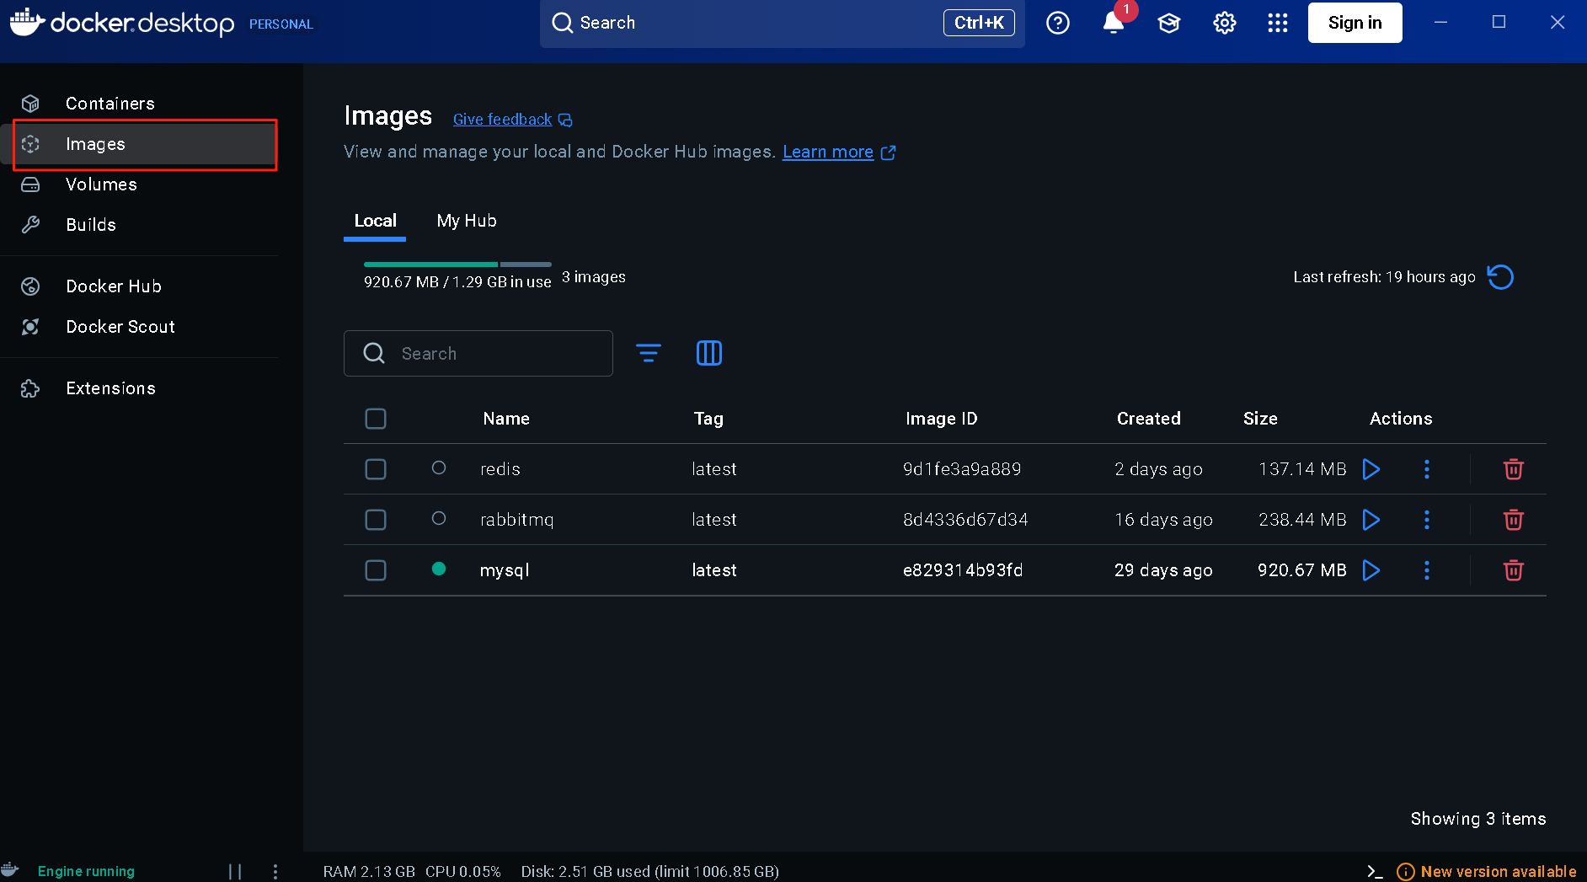Viewport: 1587px width, 882px height.
Task: Click the rabbitmq status indicator circle
Action: (439, 518)
